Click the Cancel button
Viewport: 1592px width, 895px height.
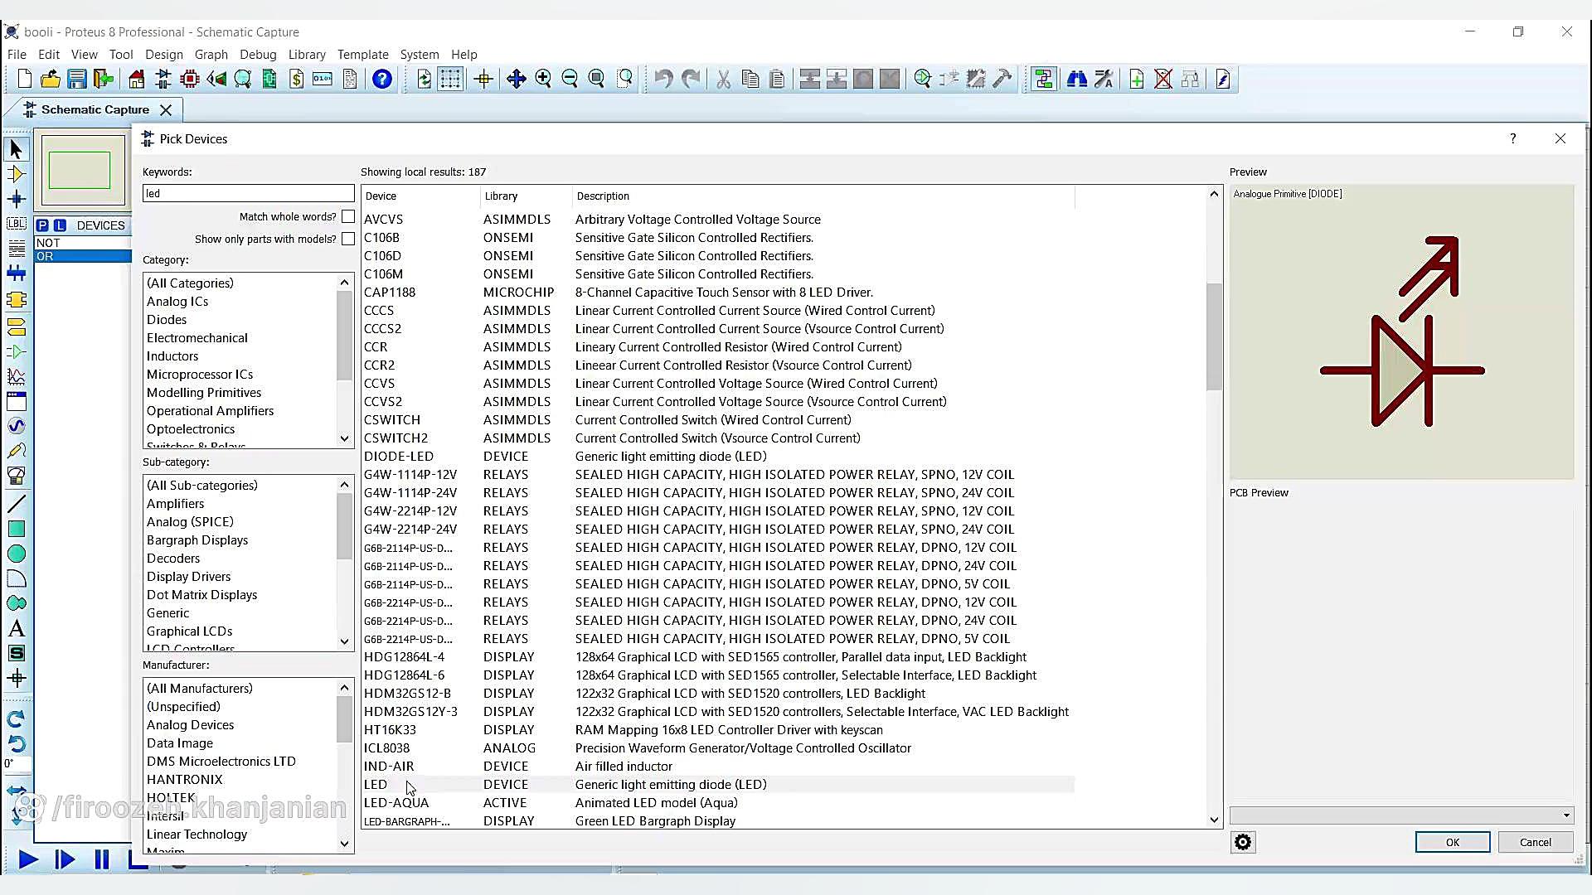point(1536,842)
